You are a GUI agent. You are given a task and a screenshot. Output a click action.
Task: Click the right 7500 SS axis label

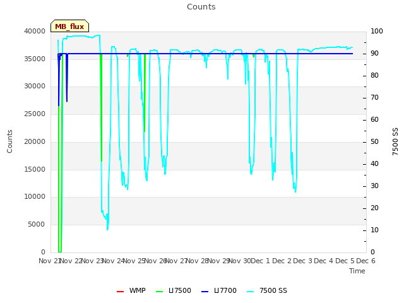click(395, 141)
